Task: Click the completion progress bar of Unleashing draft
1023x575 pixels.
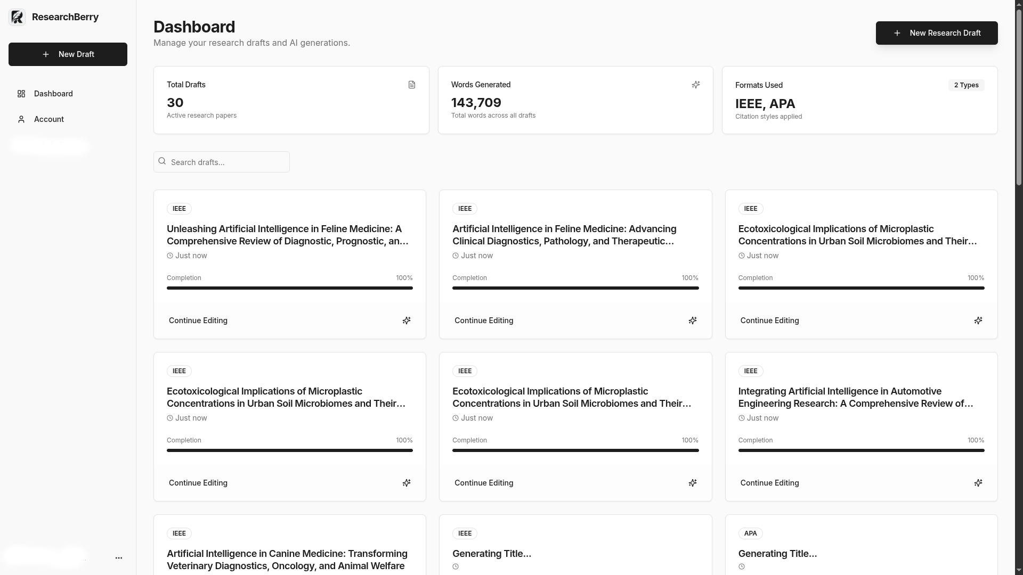Action: 290,288
